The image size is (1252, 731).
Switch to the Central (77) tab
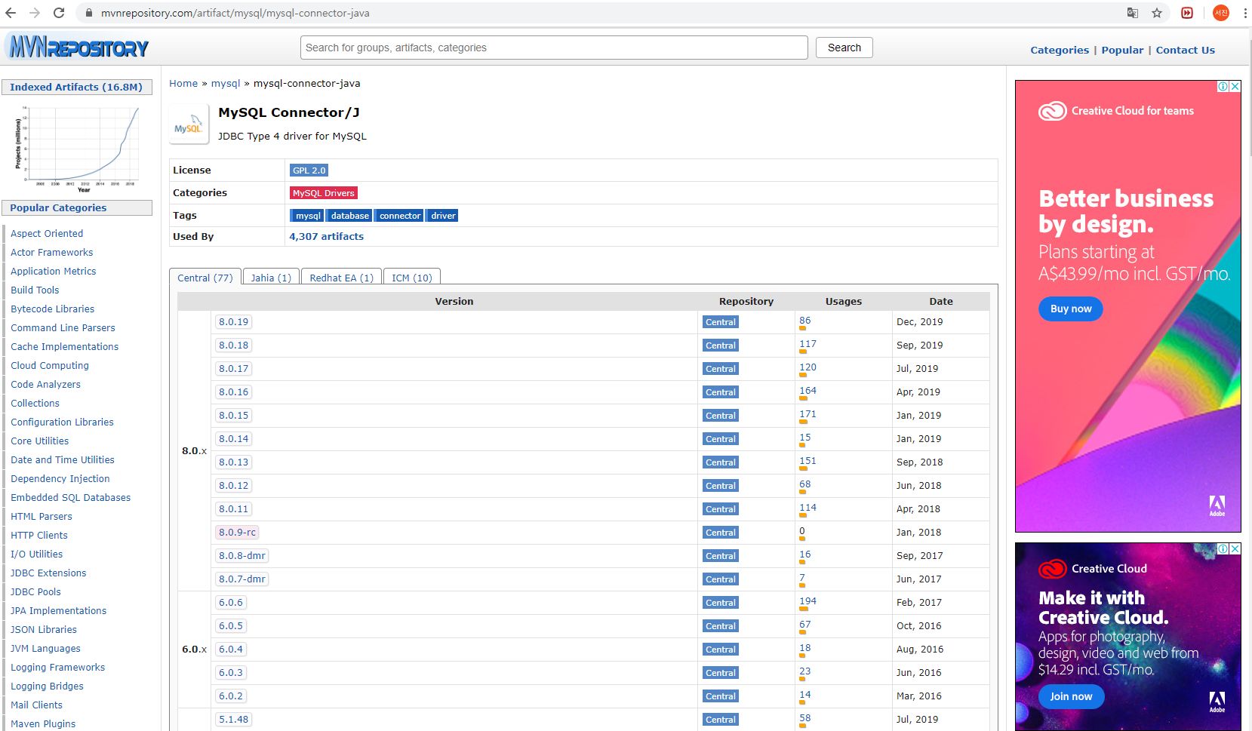coord(205,278)
